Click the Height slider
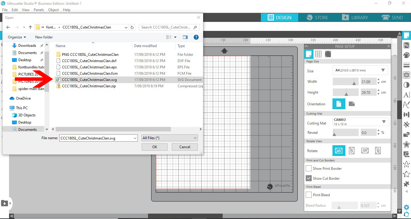Image resolution: width=411 pixels, height=219 pixels. [346, 92]
